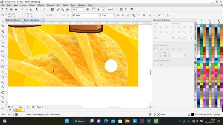Viewport: 223px width, 125px height.
Task: Click the Import icon
Action: point(58,9)
